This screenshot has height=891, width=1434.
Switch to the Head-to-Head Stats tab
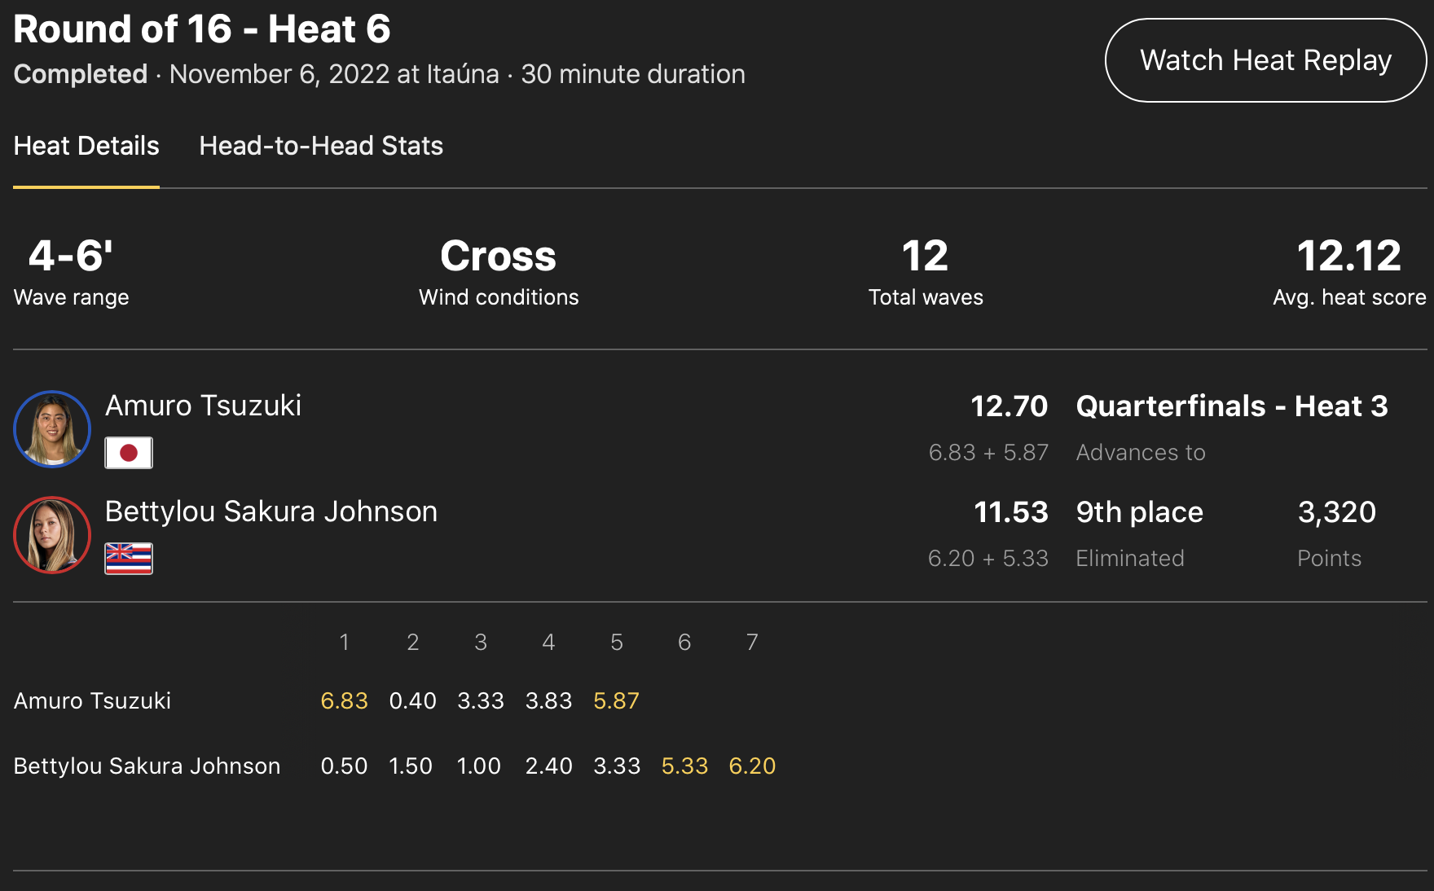321,146
